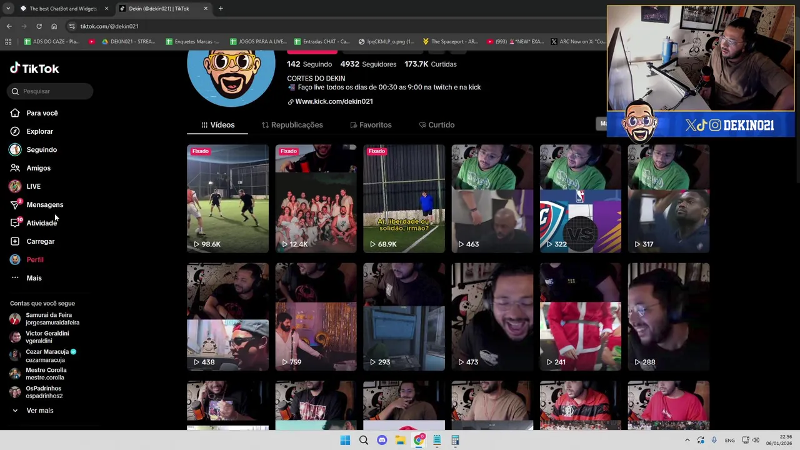The height and width of the screenshot is (450, 800).
Task: Open the video with 438 views
Action: pos(227,317)
